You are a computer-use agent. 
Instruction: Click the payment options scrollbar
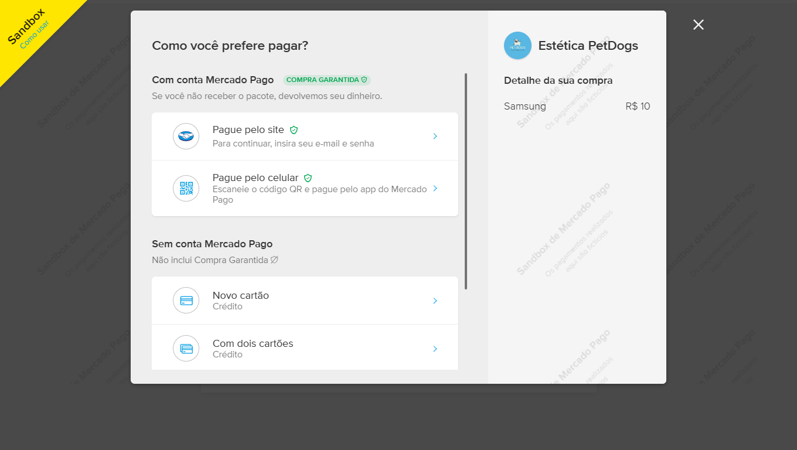(466, 181)
